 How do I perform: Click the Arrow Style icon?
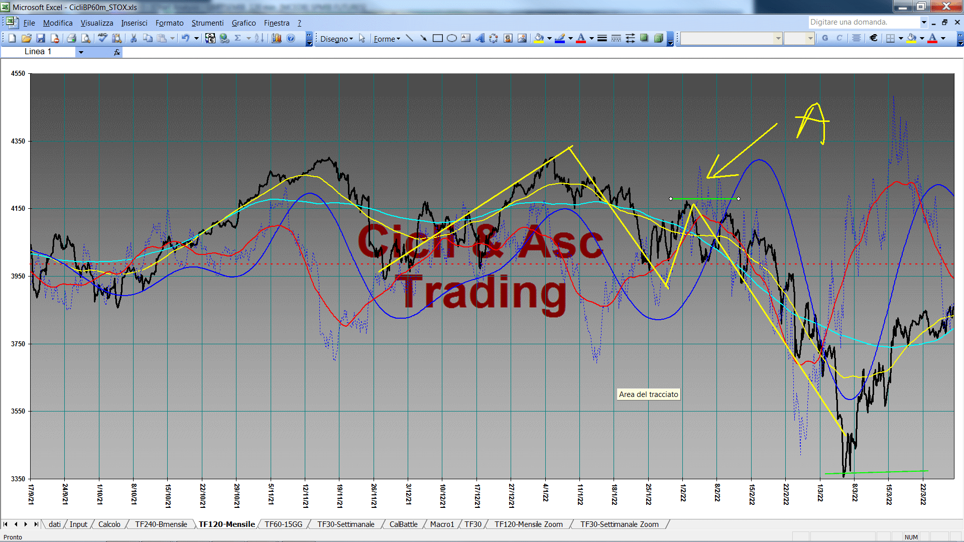pyautogui.click(x=630, y=38)
